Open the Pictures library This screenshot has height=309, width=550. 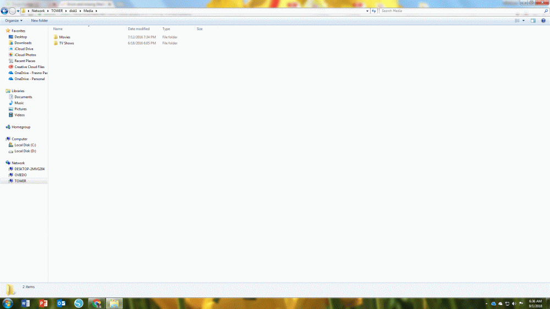click(20, 109)
